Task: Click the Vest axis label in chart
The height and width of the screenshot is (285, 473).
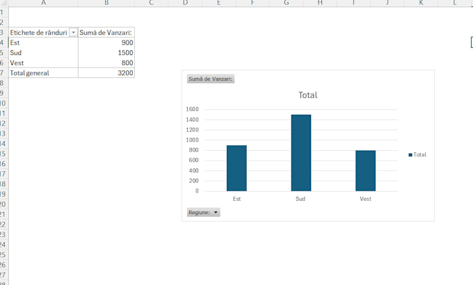Action: tap(365, 199)
